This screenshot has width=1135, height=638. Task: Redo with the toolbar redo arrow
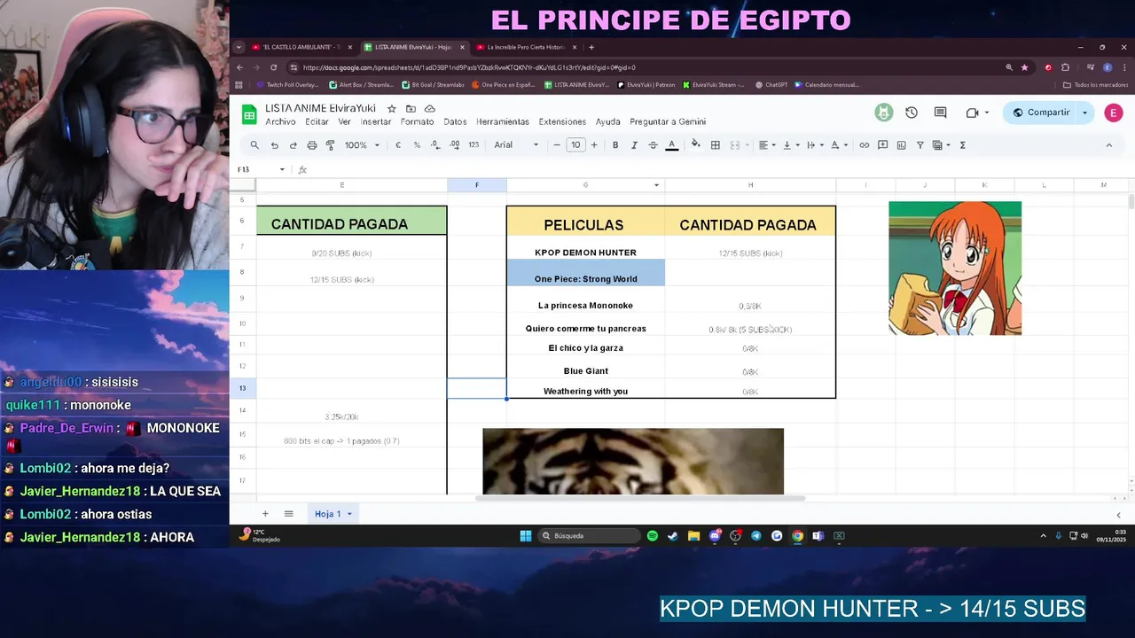[293, 145]
